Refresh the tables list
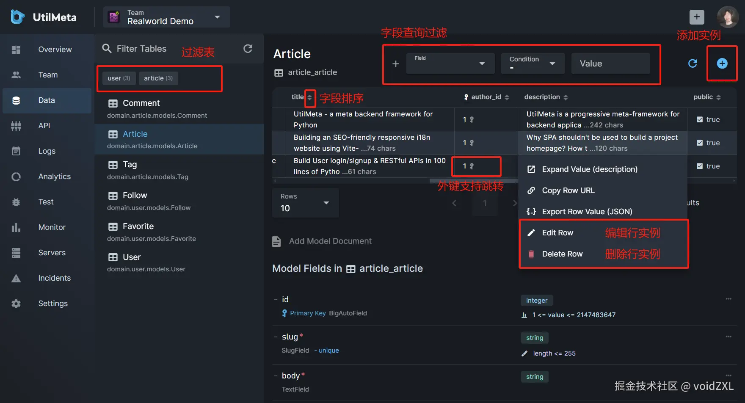The width and height of the screenshot is (745, 403). pos(248,49)
